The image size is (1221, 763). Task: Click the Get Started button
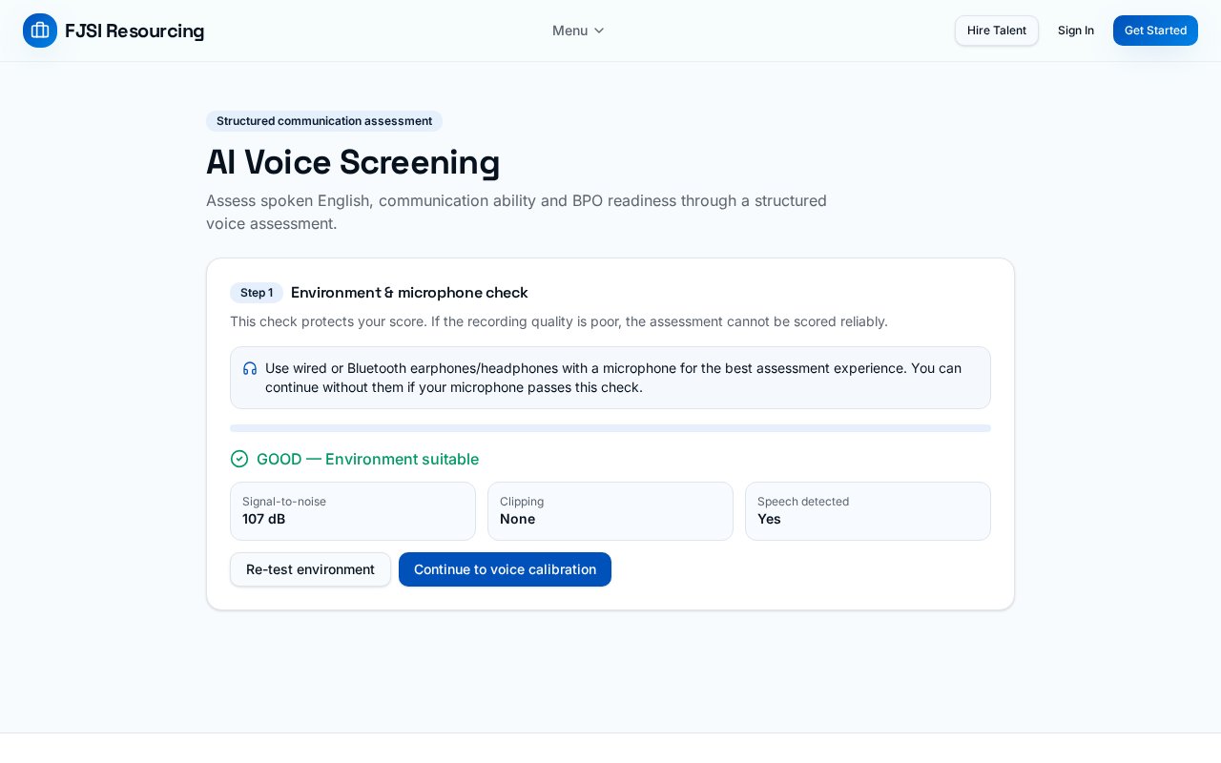coord(1155,31)
